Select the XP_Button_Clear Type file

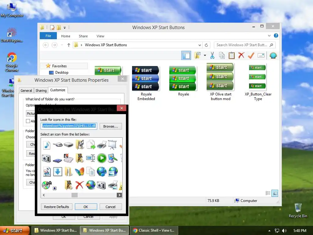(258, 82)
